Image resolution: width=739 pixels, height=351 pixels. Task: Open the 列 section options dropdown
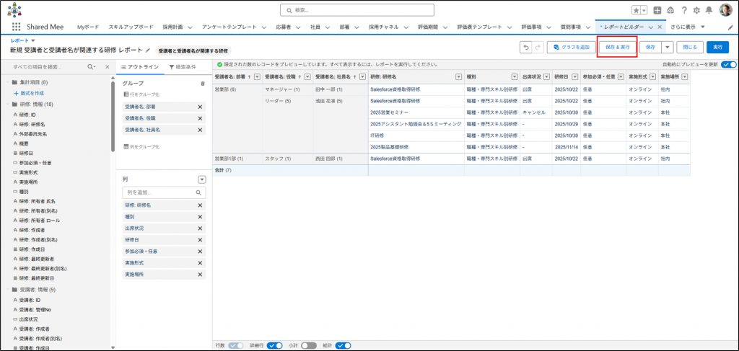202,179
